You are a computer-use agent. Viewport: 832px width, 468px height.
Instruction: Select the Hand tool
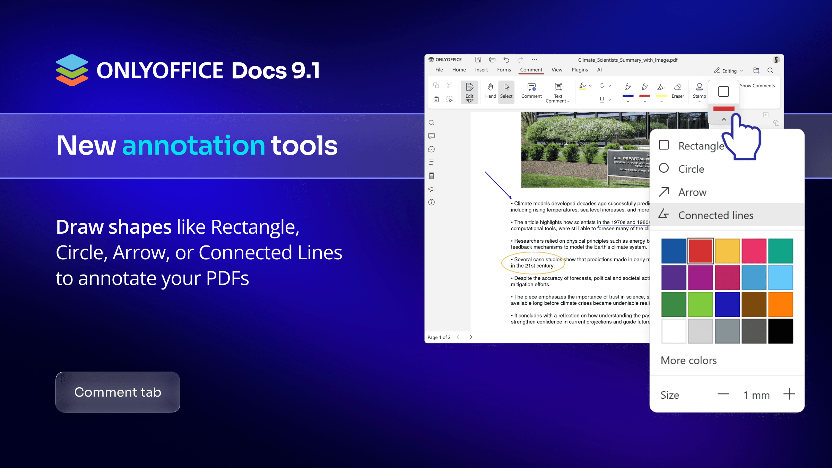click(490, 91)
